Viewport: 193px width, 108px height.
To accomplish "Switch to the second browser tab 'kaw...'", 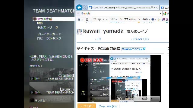I will click(x=165, y=8).
